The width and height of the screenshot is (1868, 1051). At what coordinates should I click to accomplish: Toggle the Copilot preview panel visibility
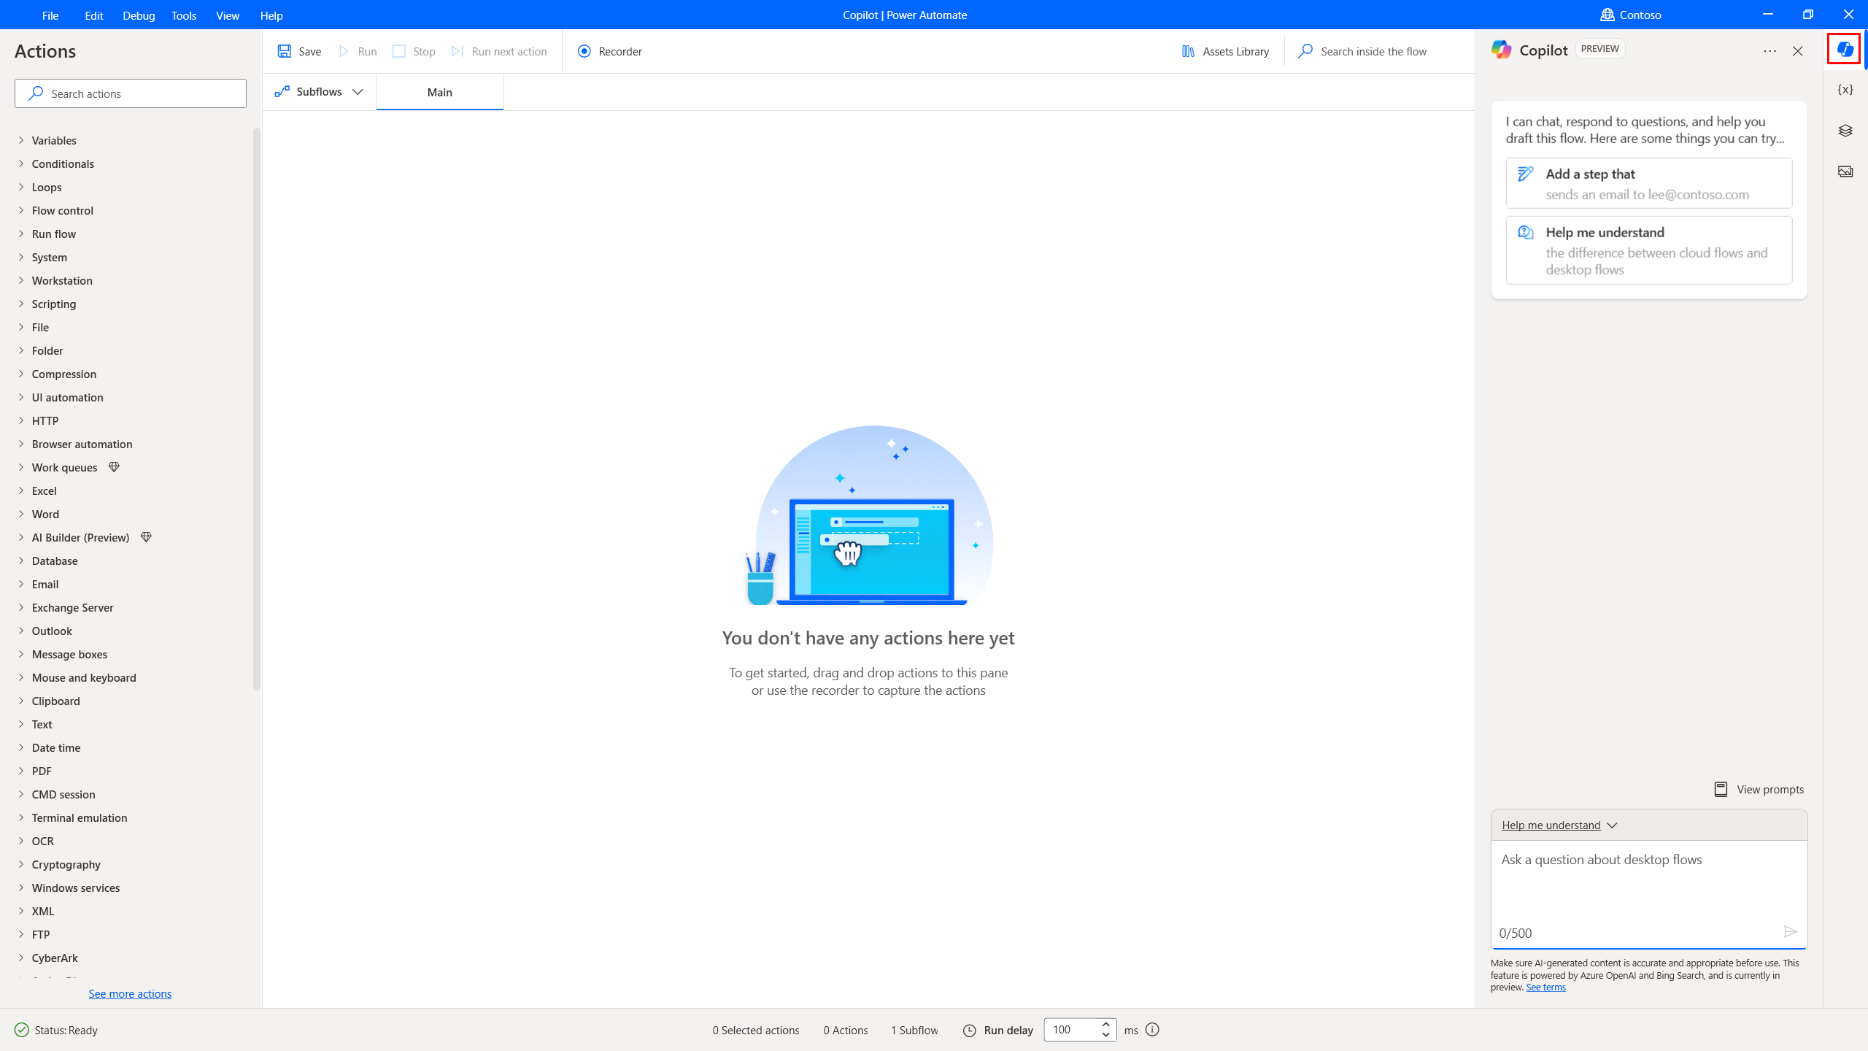coord(1845,49)
